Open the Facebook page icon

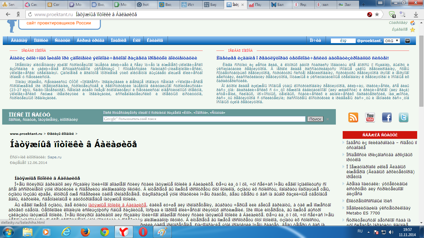point(387,117)
